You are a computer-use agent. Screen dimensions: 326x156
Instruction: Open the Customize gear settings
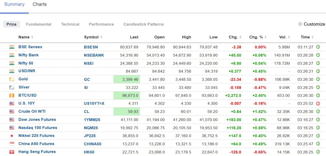[x=300, y=24]
